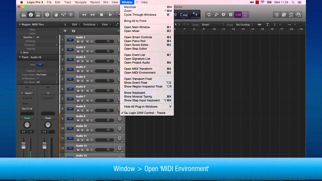Open the Loop Browser button
The height and width of the screenshot is (181, 322).
coord(291,15)
